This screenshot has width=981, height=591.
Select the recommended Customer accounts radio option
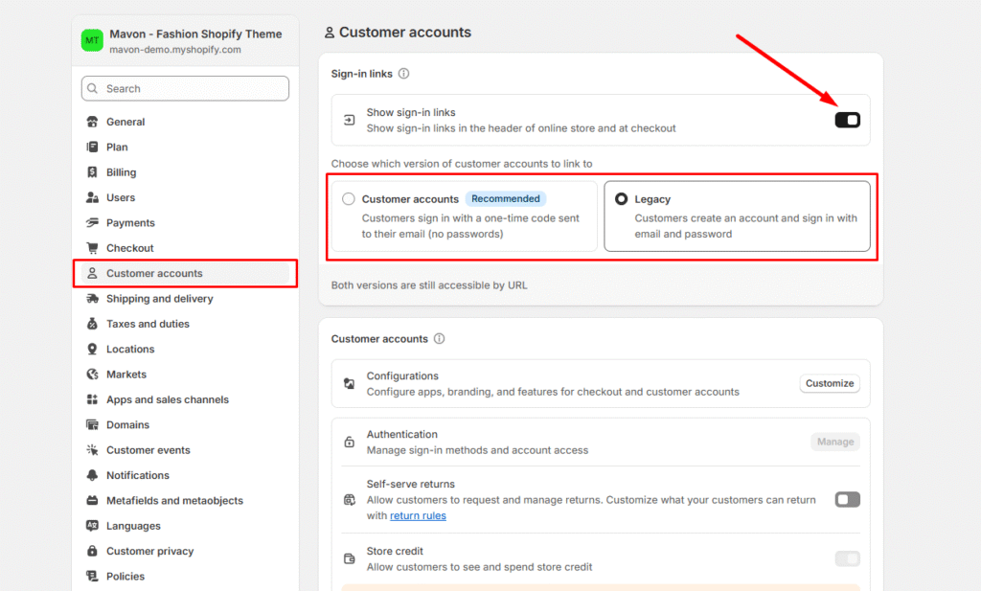(x=349, y=199)
